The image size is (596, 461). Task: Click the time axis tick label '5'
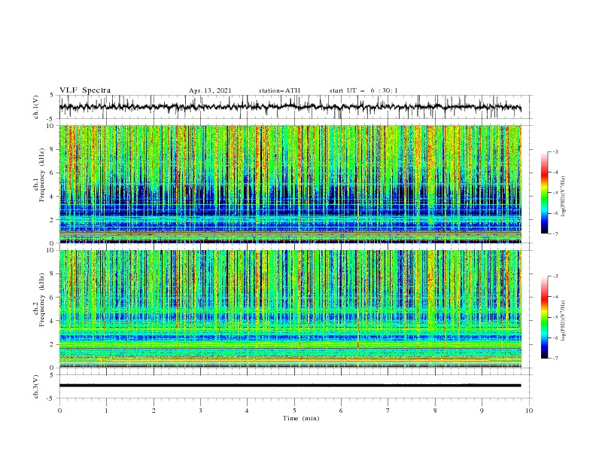[x=294, y=411]
